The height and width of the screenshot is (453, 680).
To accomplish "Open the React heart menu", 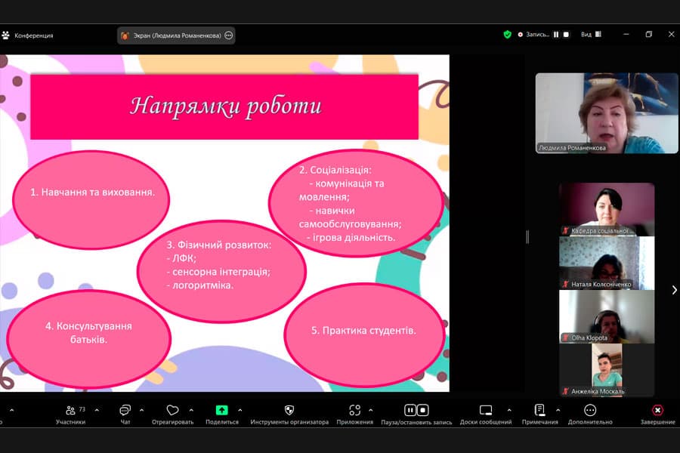I will [x=172, y=414].
